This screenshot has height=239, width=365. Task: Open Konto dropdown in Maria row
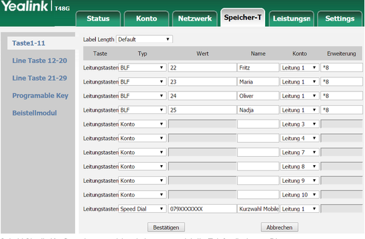(x=300, y=82)
